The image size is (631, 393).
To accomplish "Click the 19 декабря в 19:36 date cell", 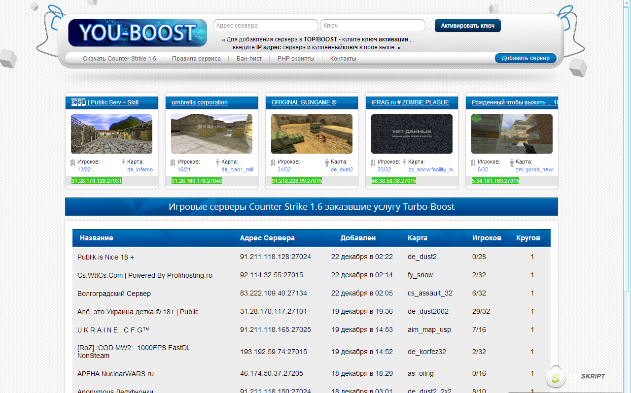I will 362,311.
